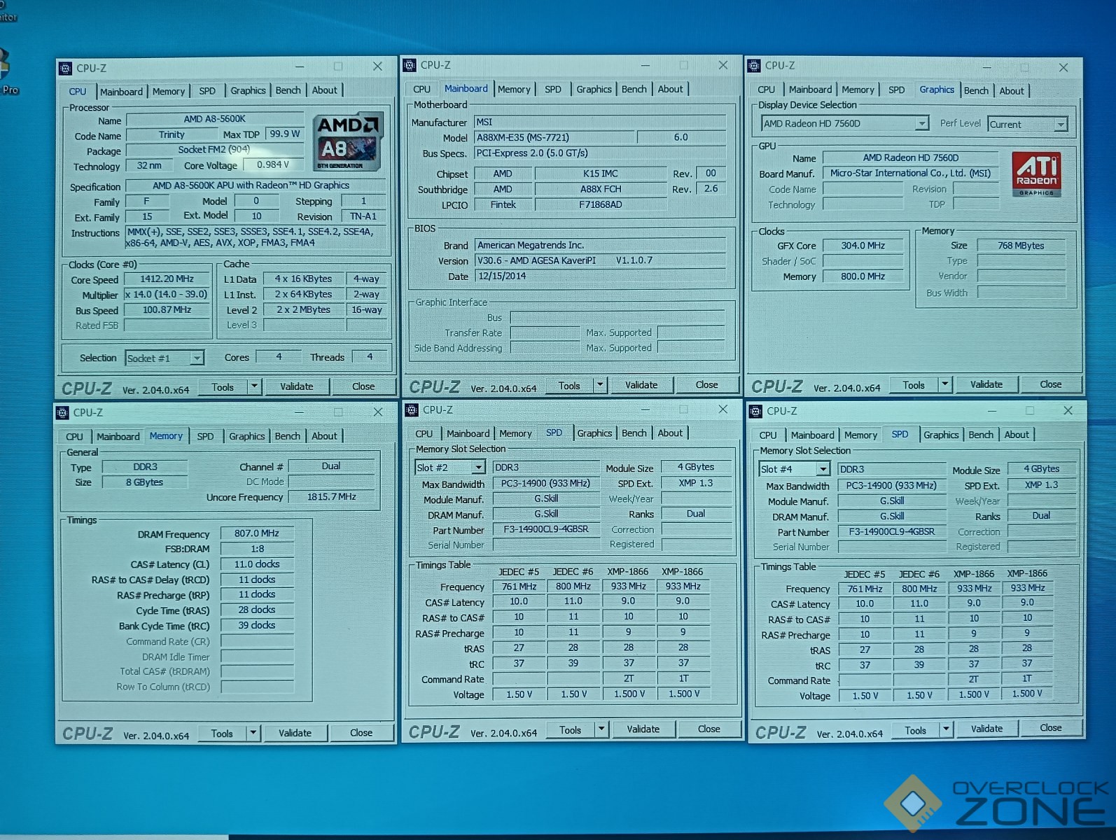This screenshot has width=1116, height=840.
Task: Click the BIOS date 12/15/2014
Action: 600,276
